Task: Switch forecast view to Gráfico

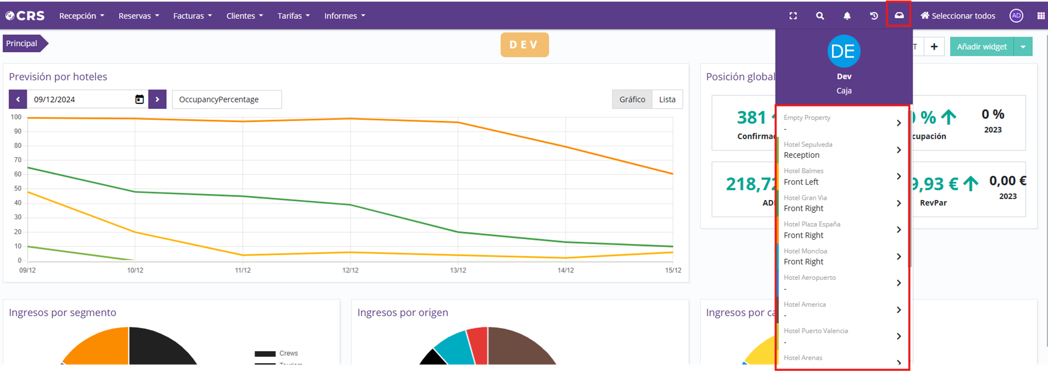Action: (x=632, y=99)
